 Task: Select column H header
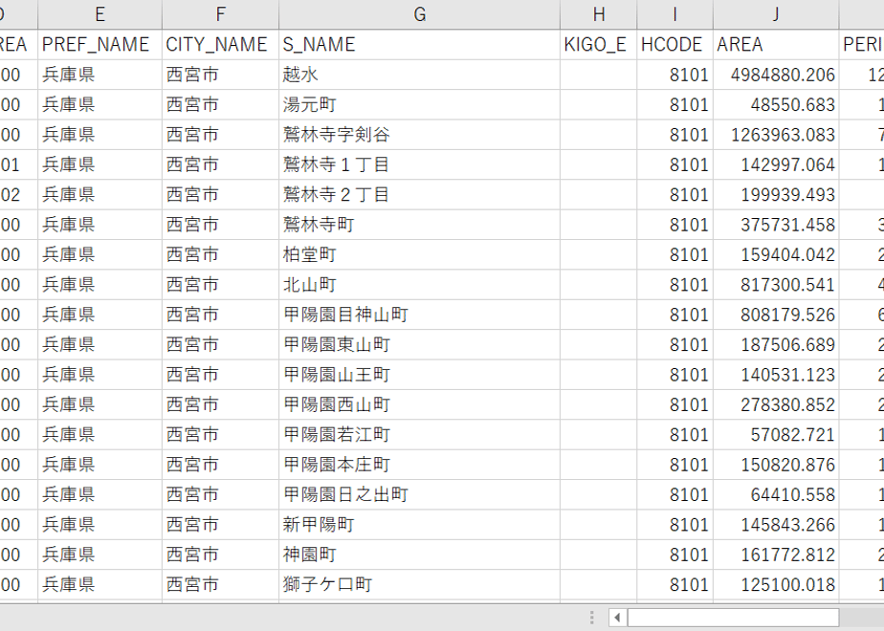click(599, 14)
